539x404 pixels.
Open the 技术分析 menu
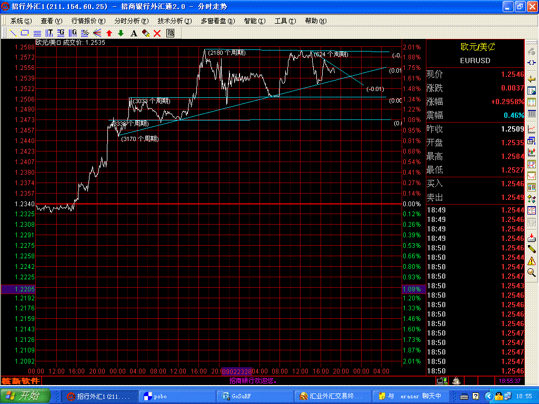pyautogui.click(x=175, y=21)
